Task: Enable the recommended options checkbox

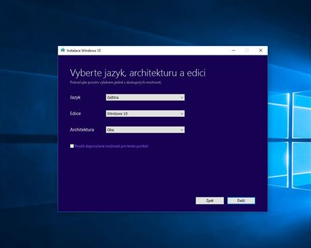Action: pos(72,146)
